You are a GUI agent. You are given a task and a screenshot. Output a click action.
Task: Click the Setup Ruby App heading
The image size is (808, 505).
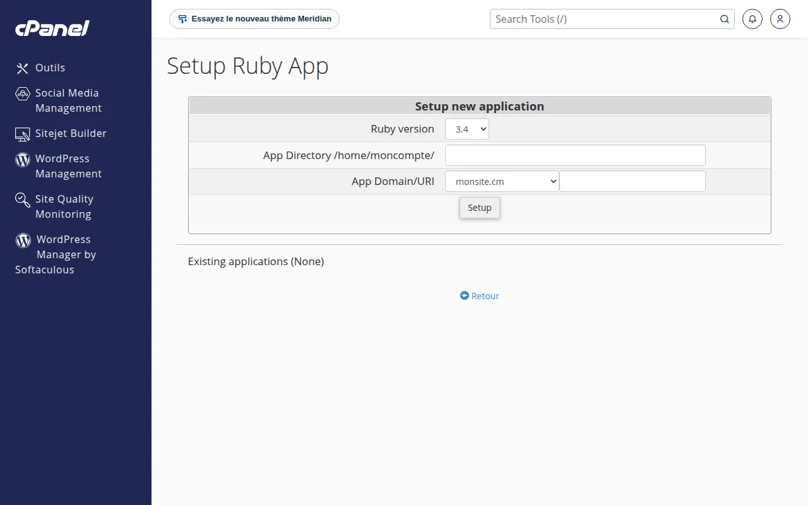click(247, 66)
